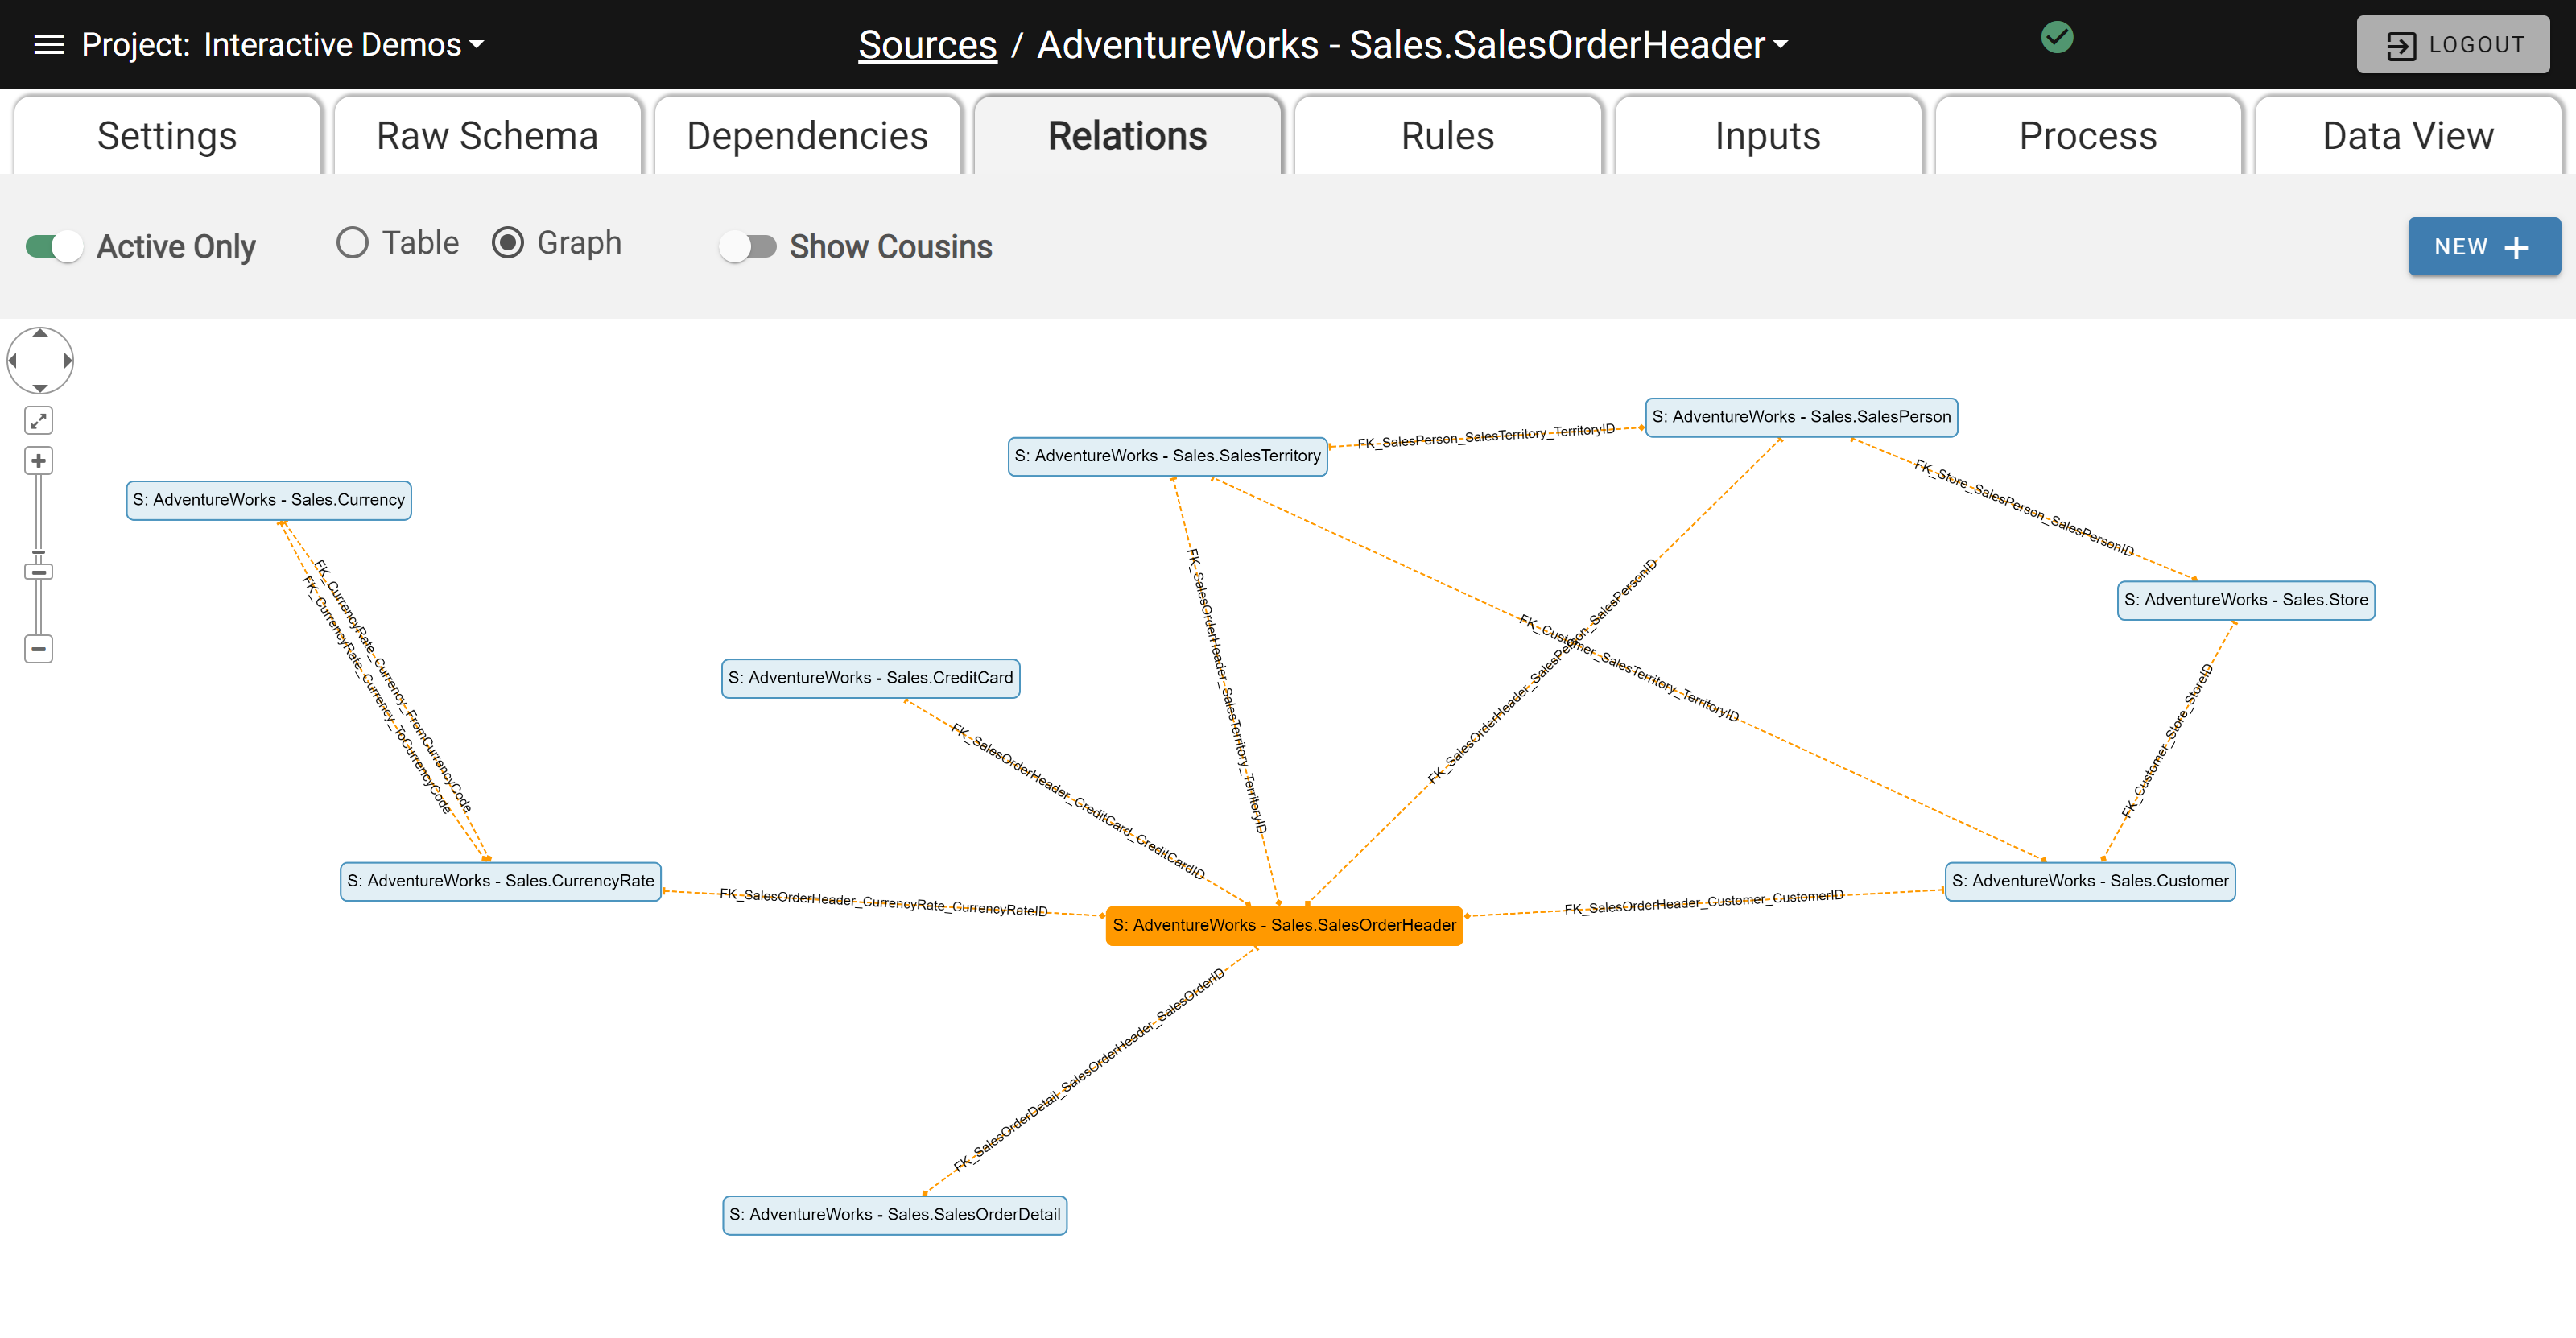Go to the Data View tab
Screen dimensions: 2576x1338
click(x=2407, y=136)
